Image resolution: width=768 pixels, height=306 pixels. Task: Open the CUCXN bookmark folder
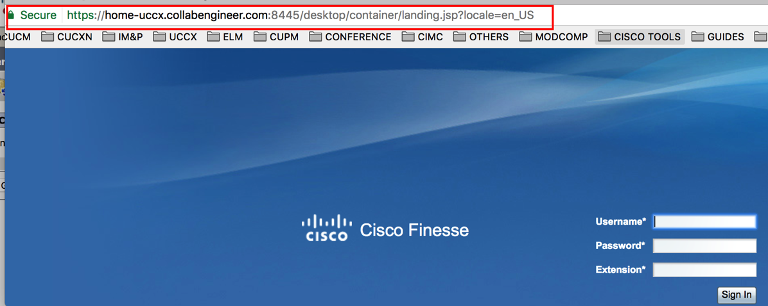pos(67,36)
